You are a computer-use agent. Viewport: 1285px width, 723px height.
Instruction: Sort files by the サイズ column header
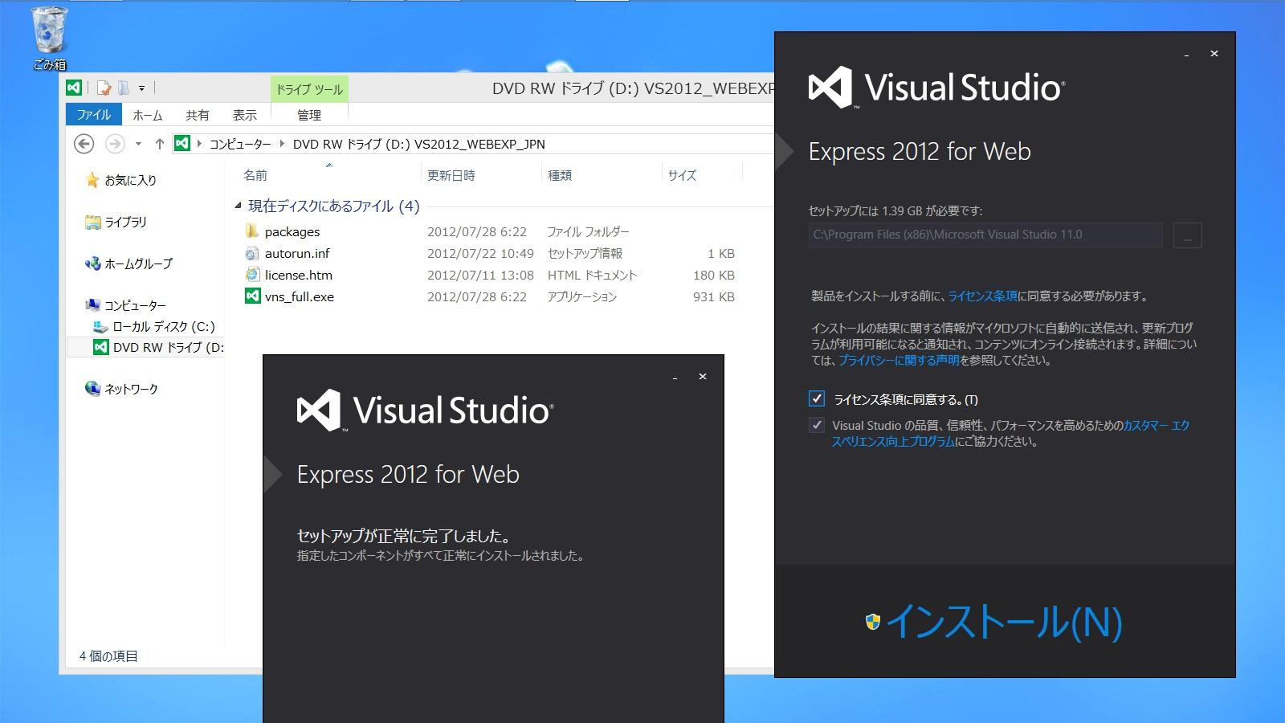pyautogui.click(x=682, y=175)
